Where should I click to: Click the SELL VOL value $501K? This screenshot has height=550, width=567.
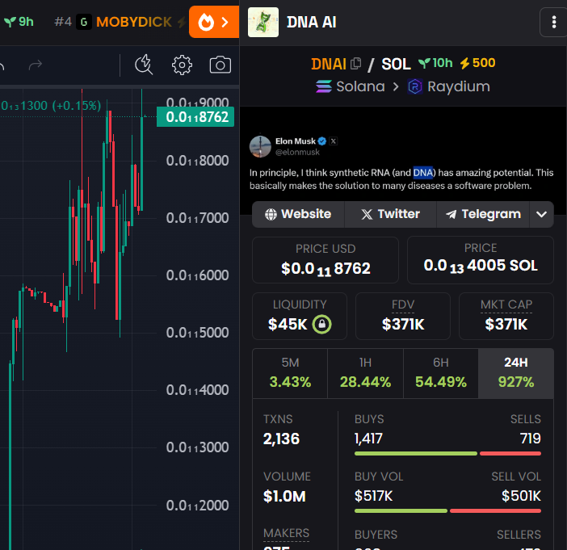(521, 496)
